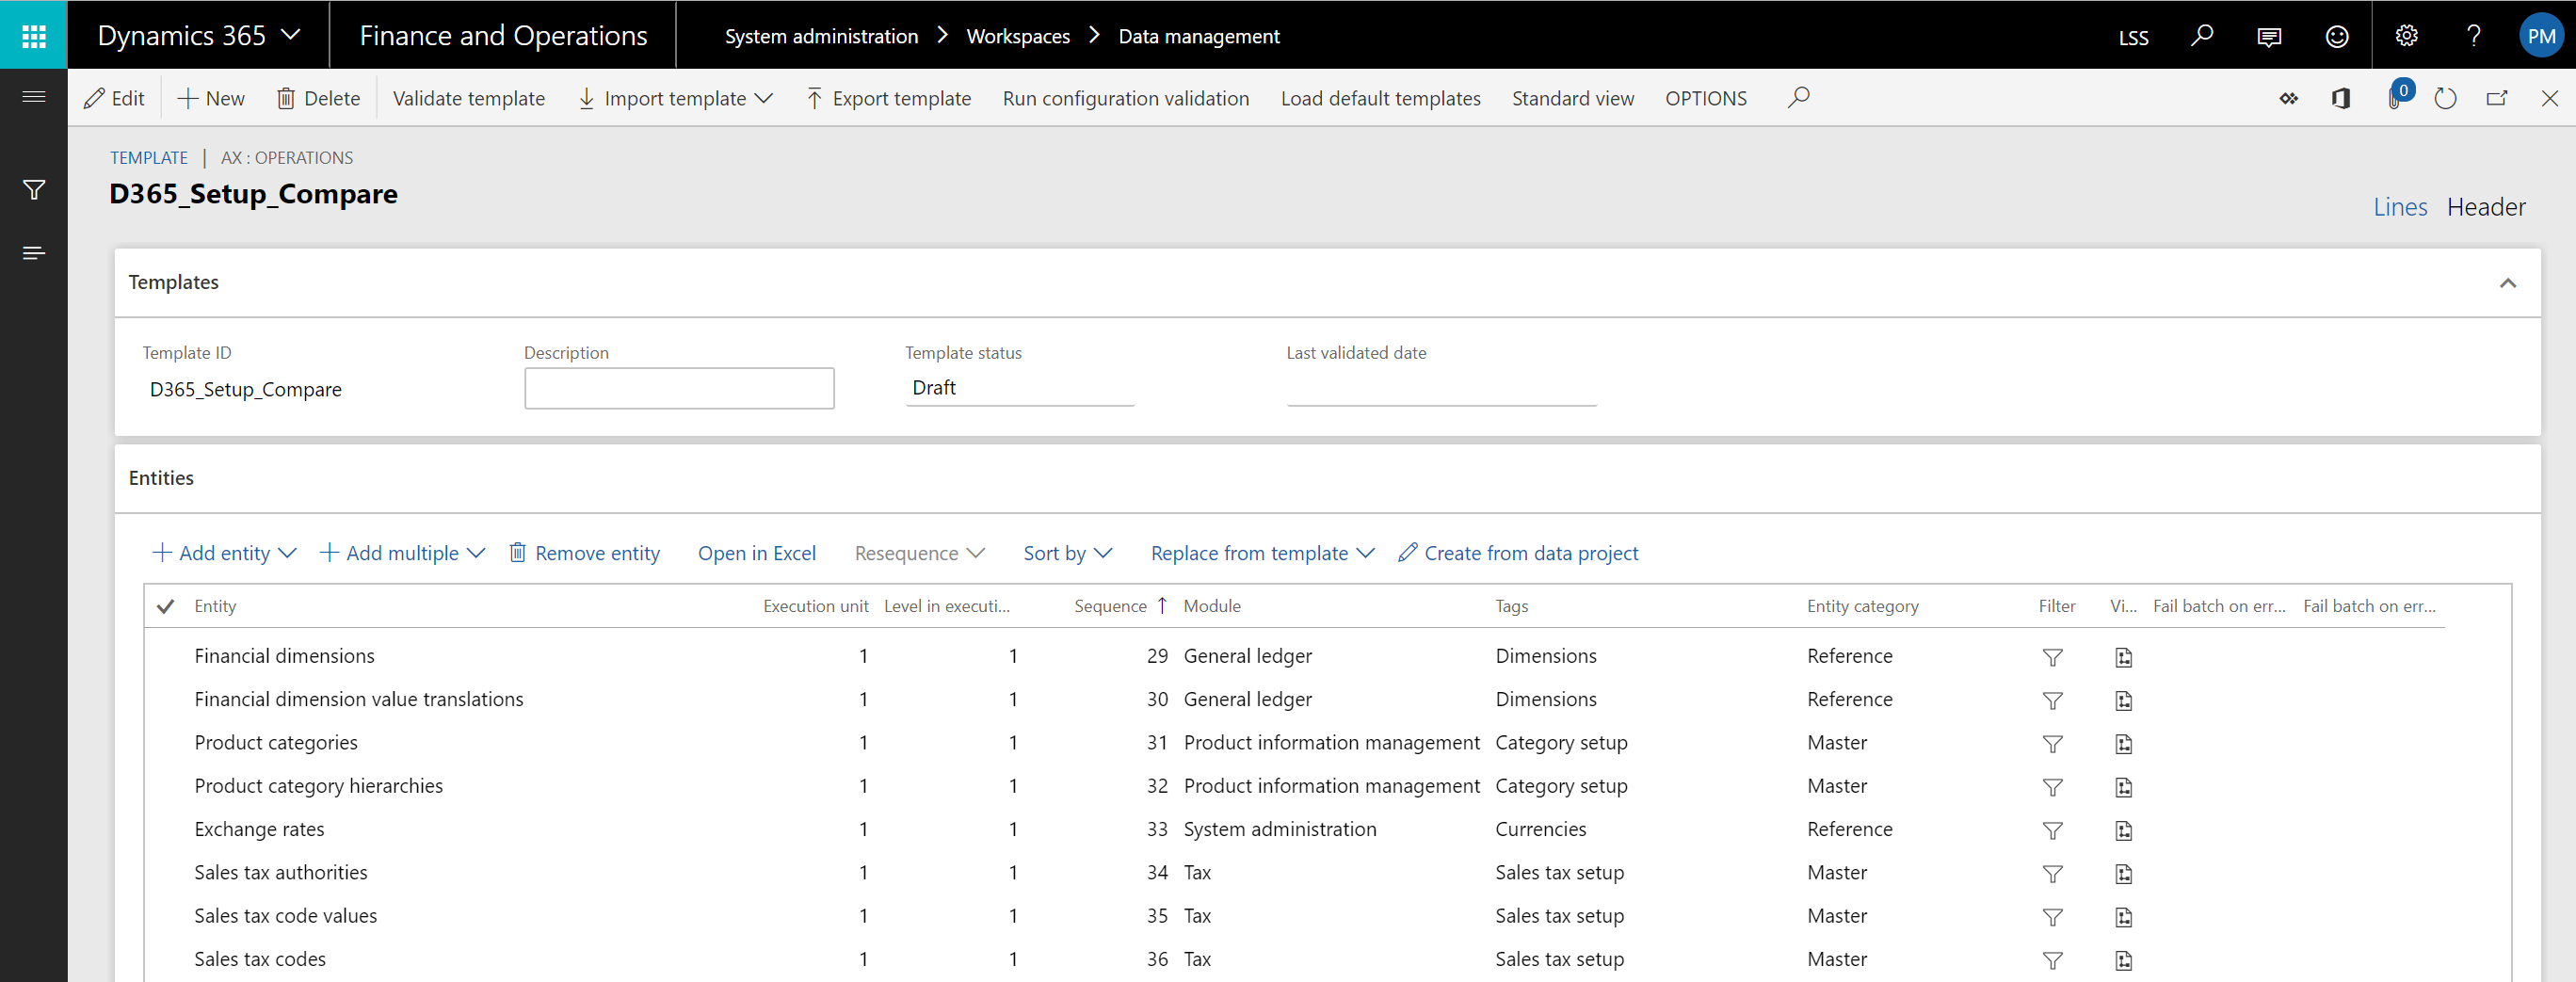
Task: Select the Exchange rates entity row
Action: pyautogui.click(x=1293, y=829)
